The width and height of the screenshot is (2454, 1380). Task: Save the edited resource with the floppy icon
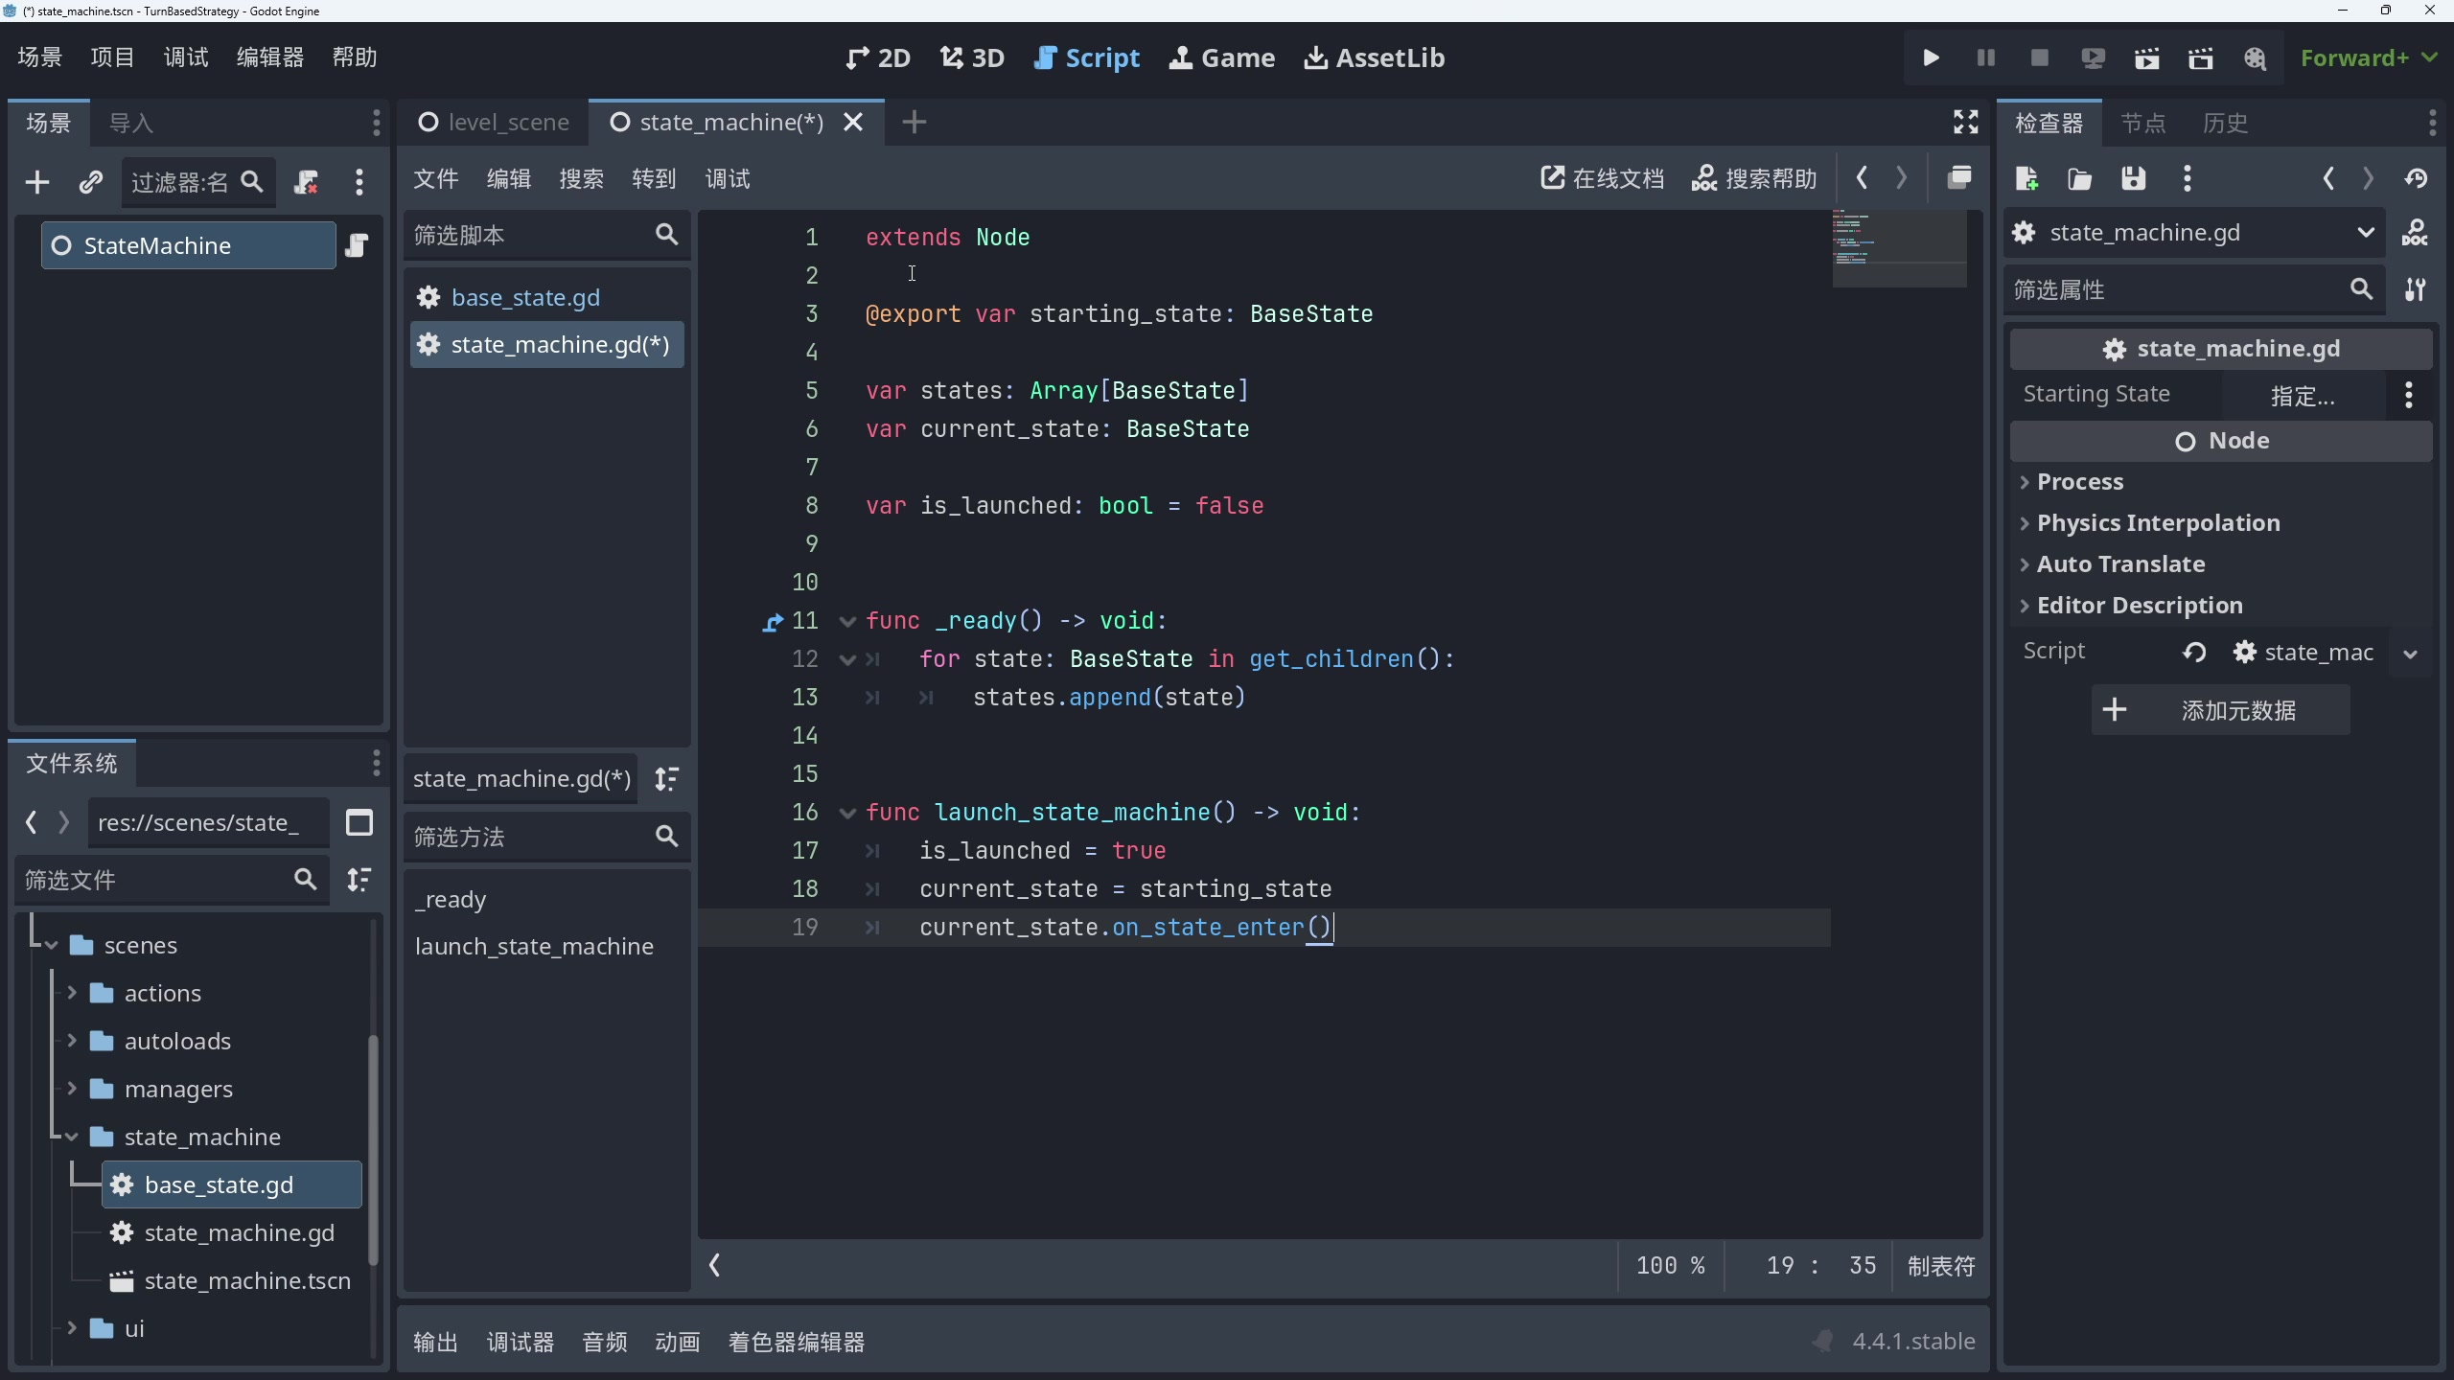[2134, 180]
